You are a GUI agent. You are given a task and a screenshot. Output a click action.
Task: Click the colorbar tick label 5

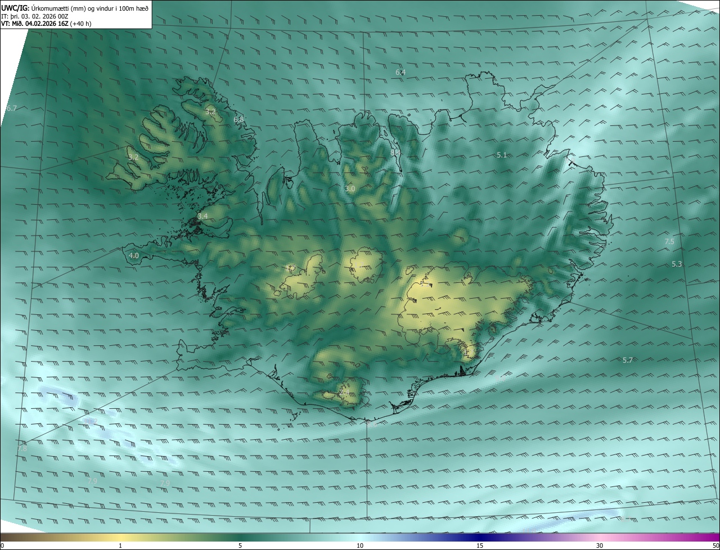(x=240, y=546)
